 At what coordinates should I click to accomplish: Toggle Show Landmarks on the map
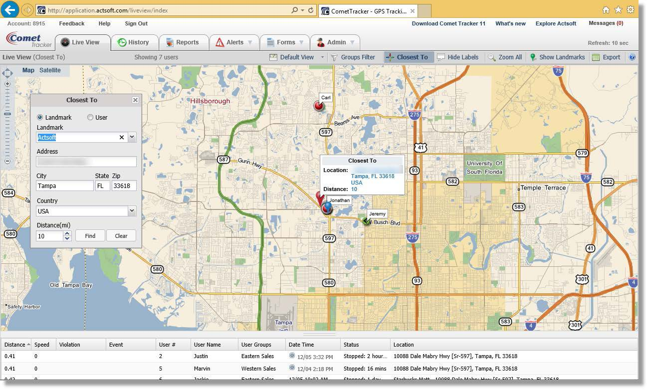tap(557, 57)
